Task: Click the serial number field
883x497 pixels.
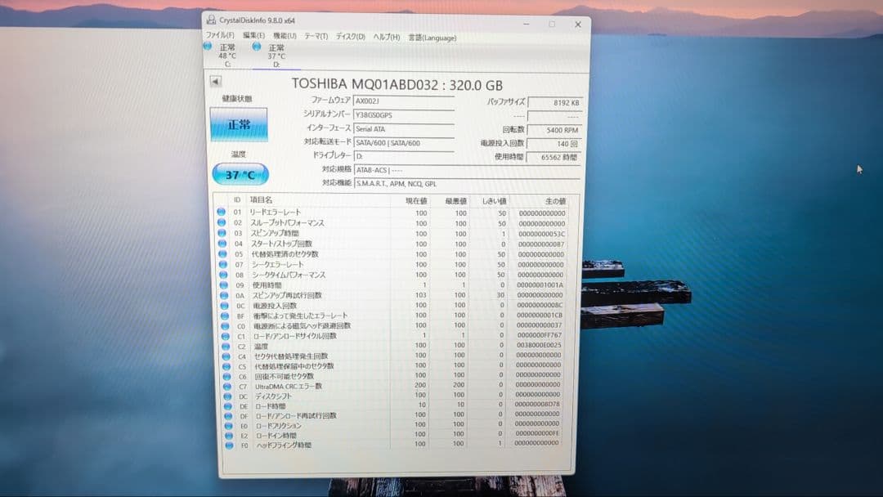Action: pyautogui.click(x=403, y=114)
